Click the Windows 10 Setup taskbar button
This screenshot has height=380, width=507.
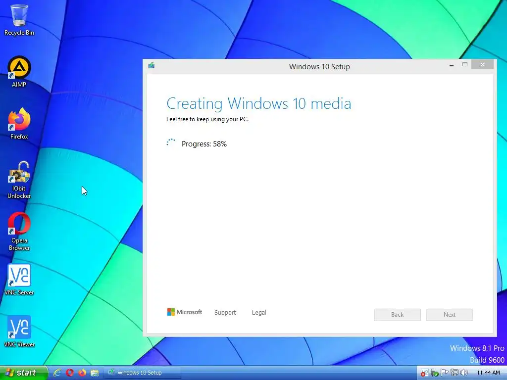click(x=142, y=373)
